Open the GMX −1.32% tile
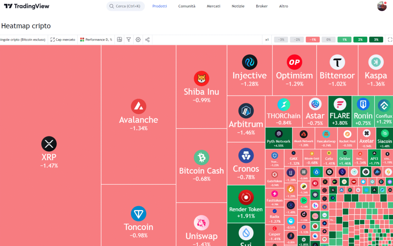Screen dimensions: 393x246 pyautogui.click(x=294, y=157)
